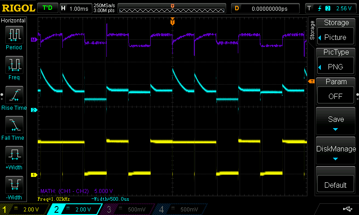Click the RIGOL logo
Viewport: 359px width, 215px height.
coord(18,8)
